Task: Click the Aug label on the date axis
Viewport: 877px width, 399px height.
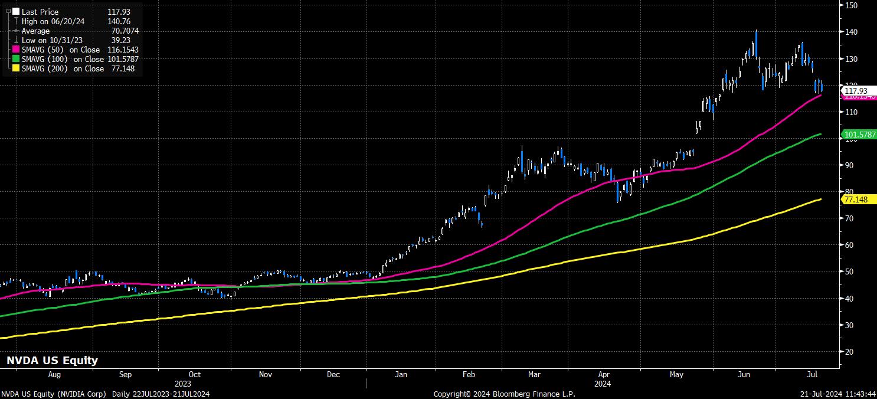Action: coord(54,374)
